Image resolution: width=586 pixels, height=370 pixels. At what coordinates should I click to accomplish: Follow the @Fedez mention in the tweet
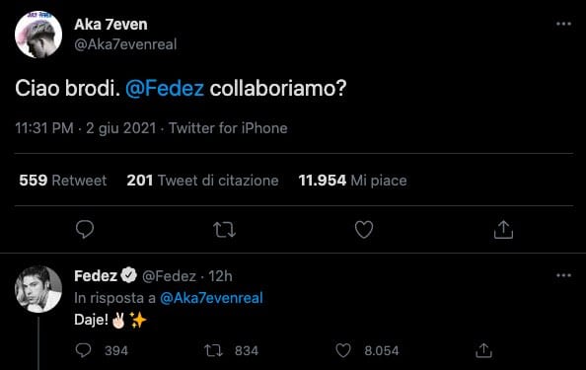click(165, 89)
